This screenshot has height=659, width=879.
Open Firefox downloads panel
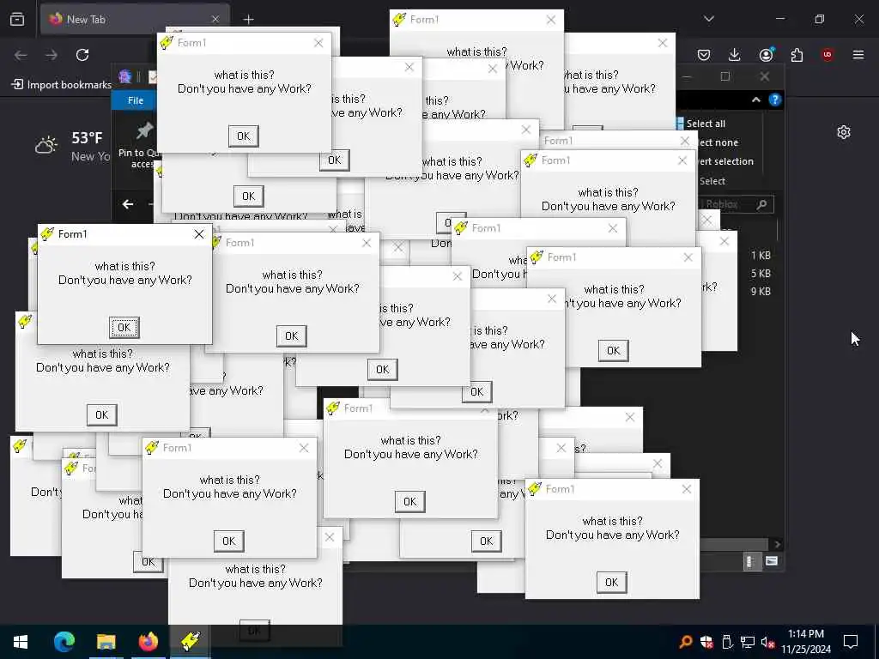point(735,54)
